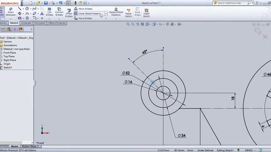Image resolution: width=271 pixels, height=152 pixels.
Task: Select Top Plane in the tree
Action: [x=9, y=56]
